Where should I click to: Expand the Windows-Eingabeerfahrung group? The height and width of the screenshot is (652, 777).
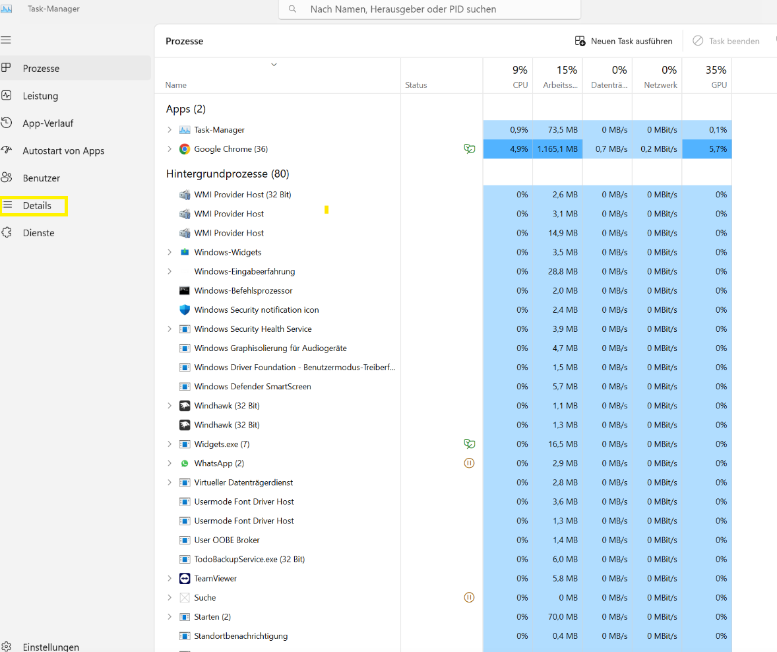click(170, 271)
